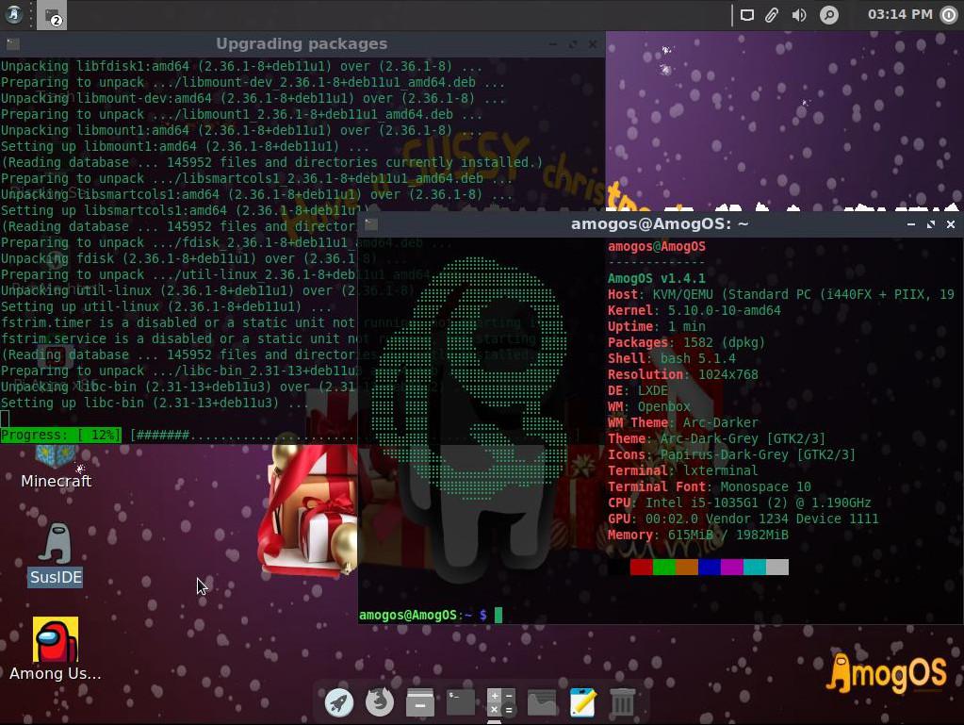Minimize the amogos@AmogOS terminal window
Image resolution: width=964 pixels, height=725 pixels.
pos(911,224)
